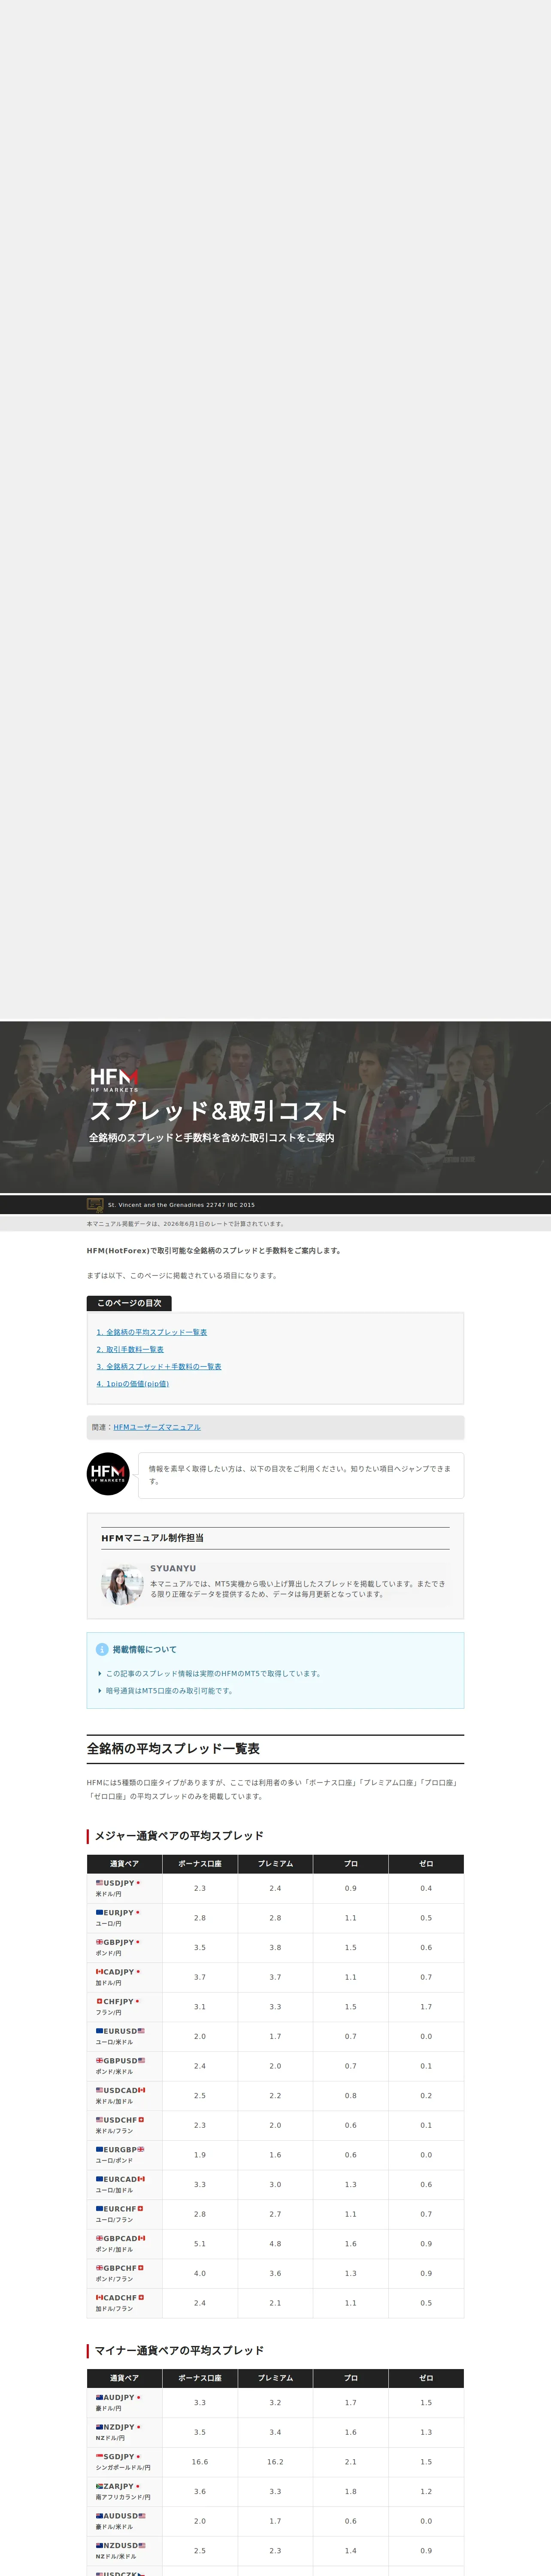This screenshot has height=2576, width=551.
Task: Click the マイナー通貨ペアの平均スプレッド heading
Action: (x=179, y=2350)
